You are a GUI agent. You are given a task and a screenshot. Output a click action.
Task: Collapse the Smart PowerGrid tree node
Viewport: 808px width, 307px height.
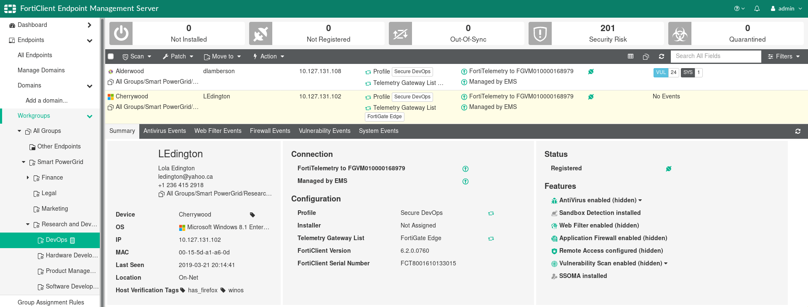pyautogui.click(x=24, y=162)
